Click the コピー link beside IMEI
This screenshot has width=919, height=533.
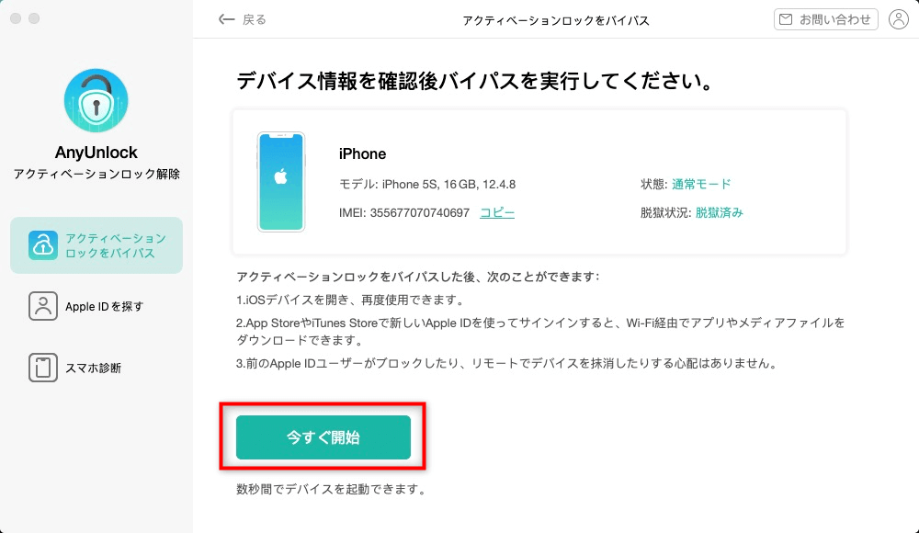497,212
